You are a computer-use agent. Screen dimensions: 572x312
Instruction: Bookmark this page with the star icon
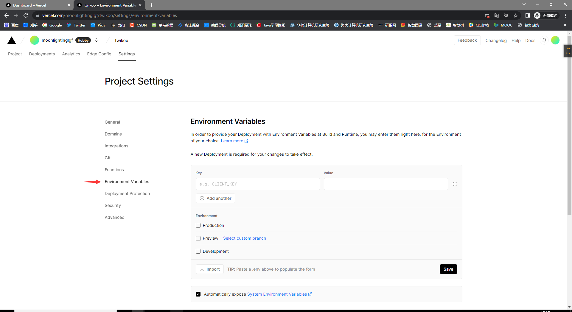[x=516, y=15]
